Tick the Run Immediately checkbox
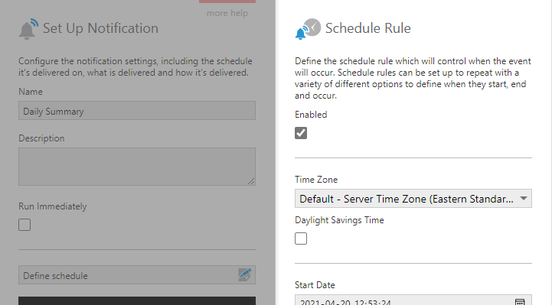This screenshot has width=552, height=305. click(24, 225)
